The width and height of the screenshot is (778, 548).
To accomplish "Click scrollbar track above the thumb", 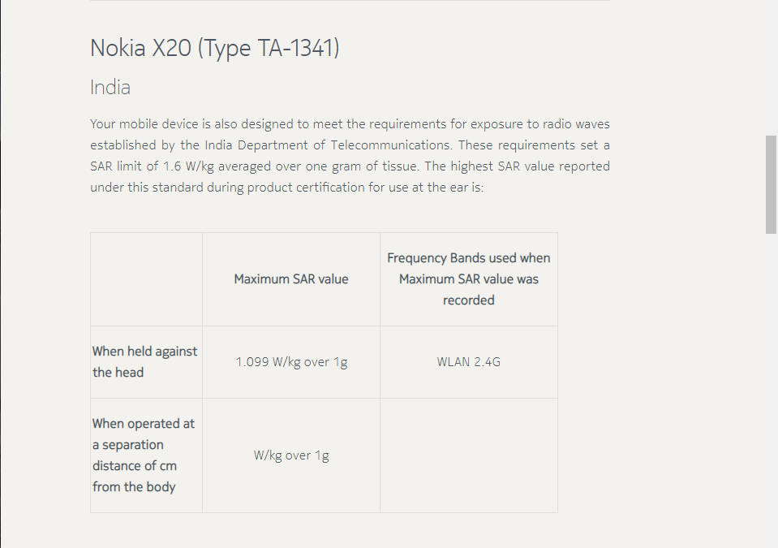I will tap(771, 65).
